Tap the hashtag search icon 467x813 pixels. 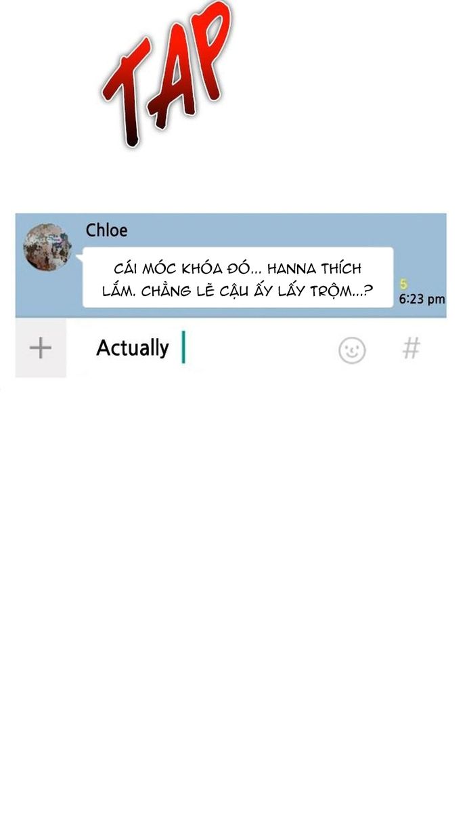(x=411, y=348)
